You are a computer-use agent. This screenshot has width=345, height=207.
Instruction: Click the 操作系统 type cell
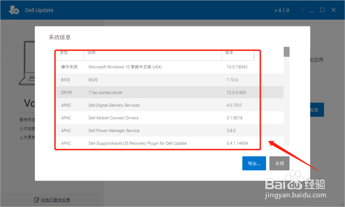[x=69, y=67]
